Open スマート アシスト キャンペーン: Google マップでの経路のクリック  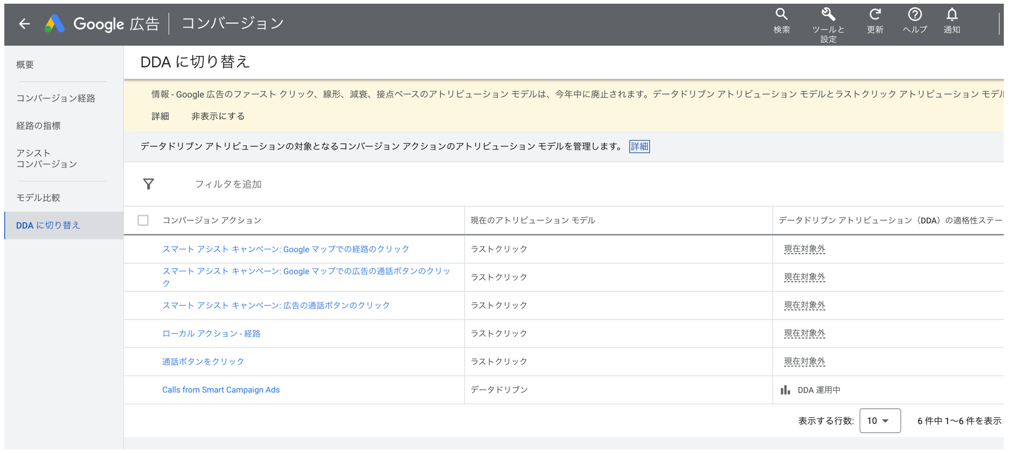click(286, 249)
